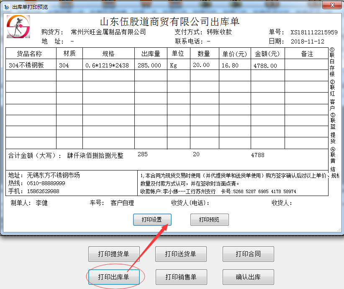344x289 pixels.
Task: Click 打印出库单 button
Action: 114,277
